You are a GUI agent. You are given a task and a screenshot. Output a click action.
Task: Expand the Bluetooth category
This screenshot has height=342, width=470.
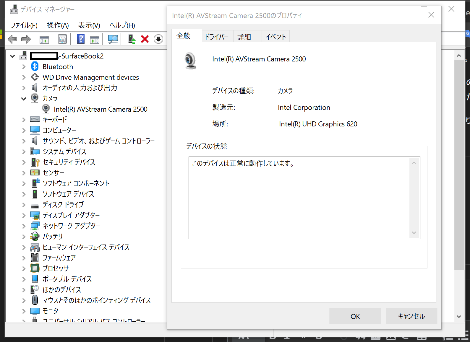tap(24, 67)
